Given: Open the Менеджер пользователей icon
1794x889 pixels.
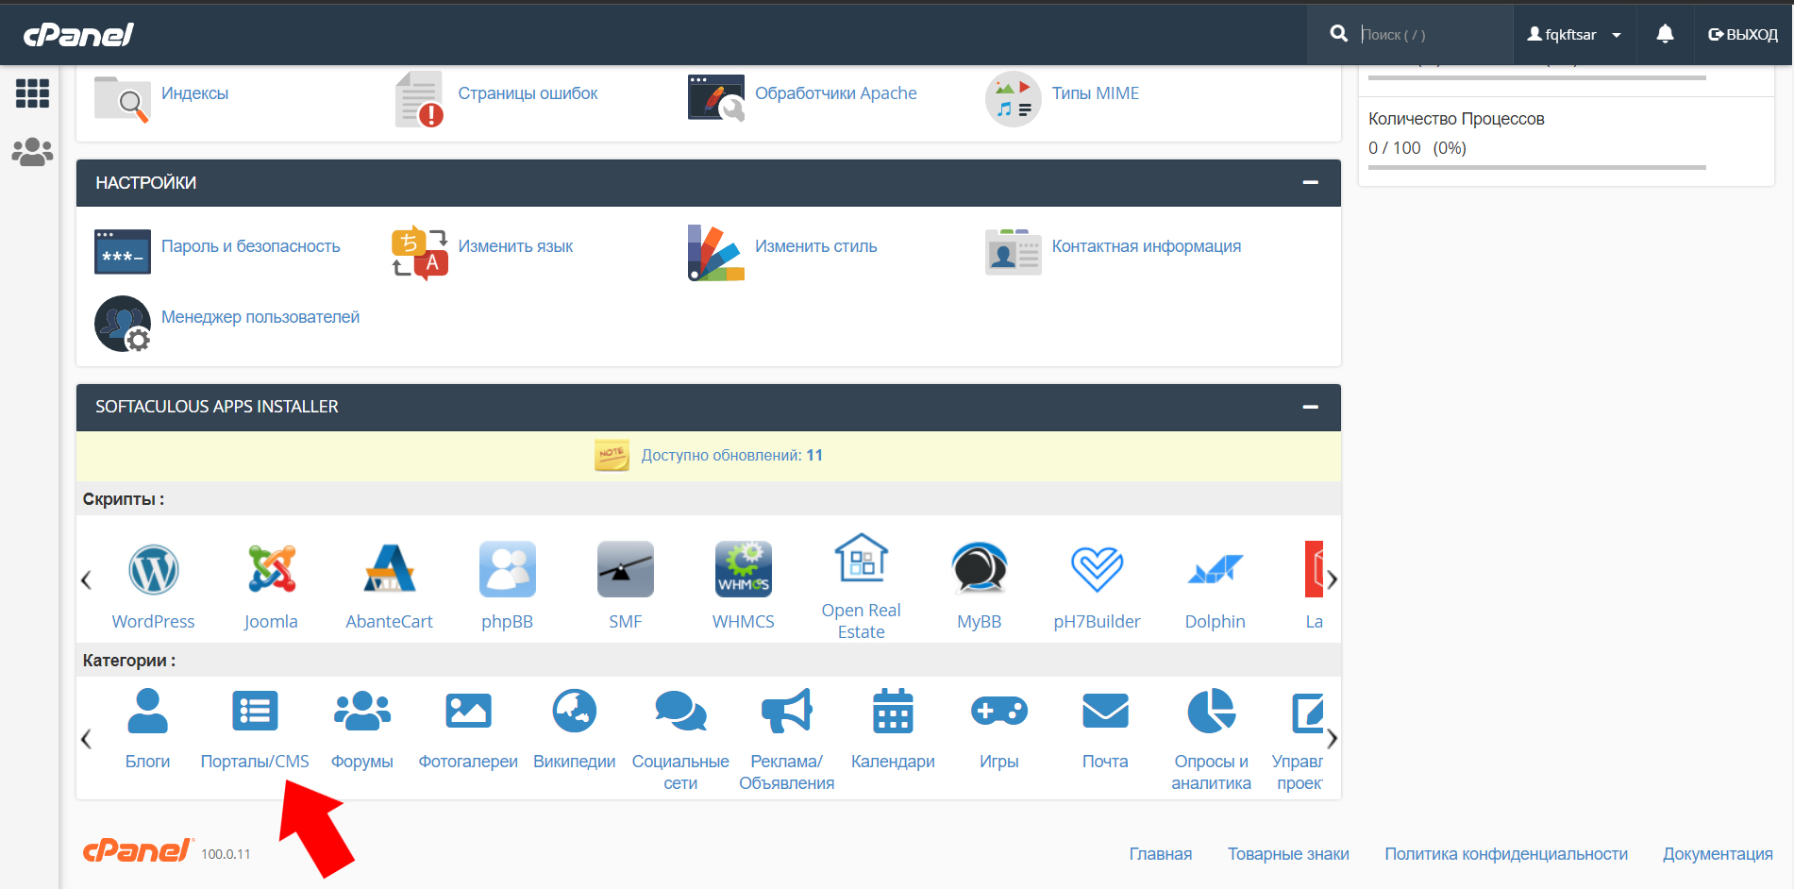Looking at the screenshot, I should (123, 324).
